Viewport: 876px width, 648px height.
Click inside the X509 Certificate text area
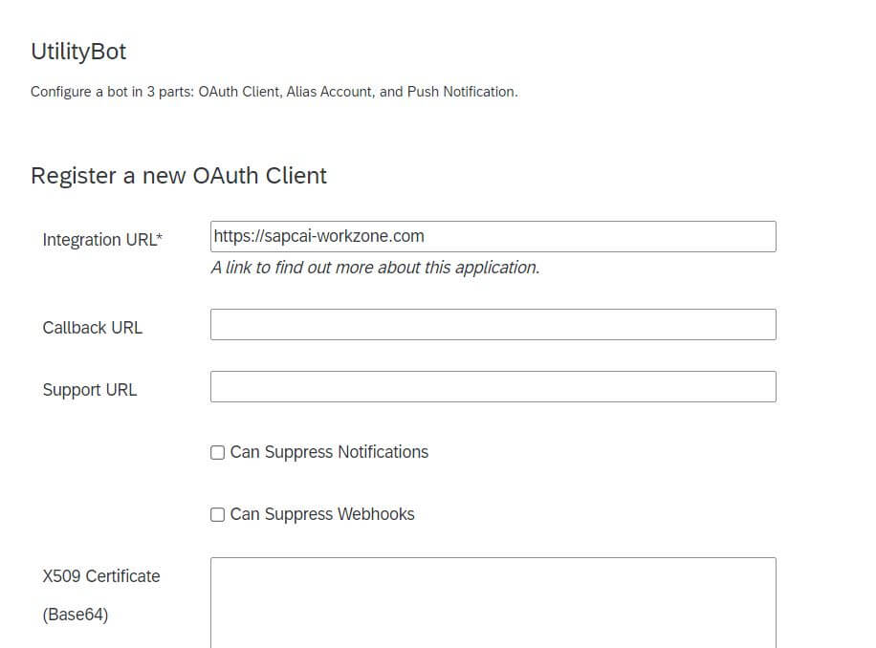[493, 602]
